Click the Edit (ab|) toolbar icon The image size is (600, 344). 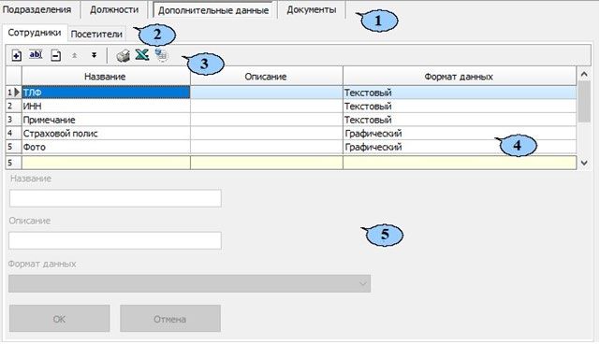tap(36, 55)
